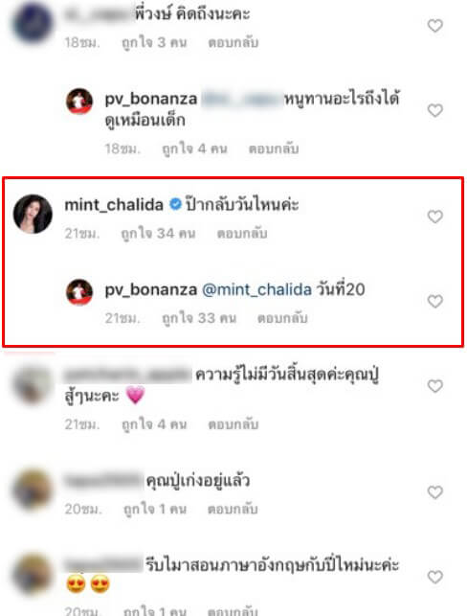This screenshot has height=616, width=467.
Task: Open the @mint_chalida mention link
Action: pyautogui.click(x=256, y=290)
